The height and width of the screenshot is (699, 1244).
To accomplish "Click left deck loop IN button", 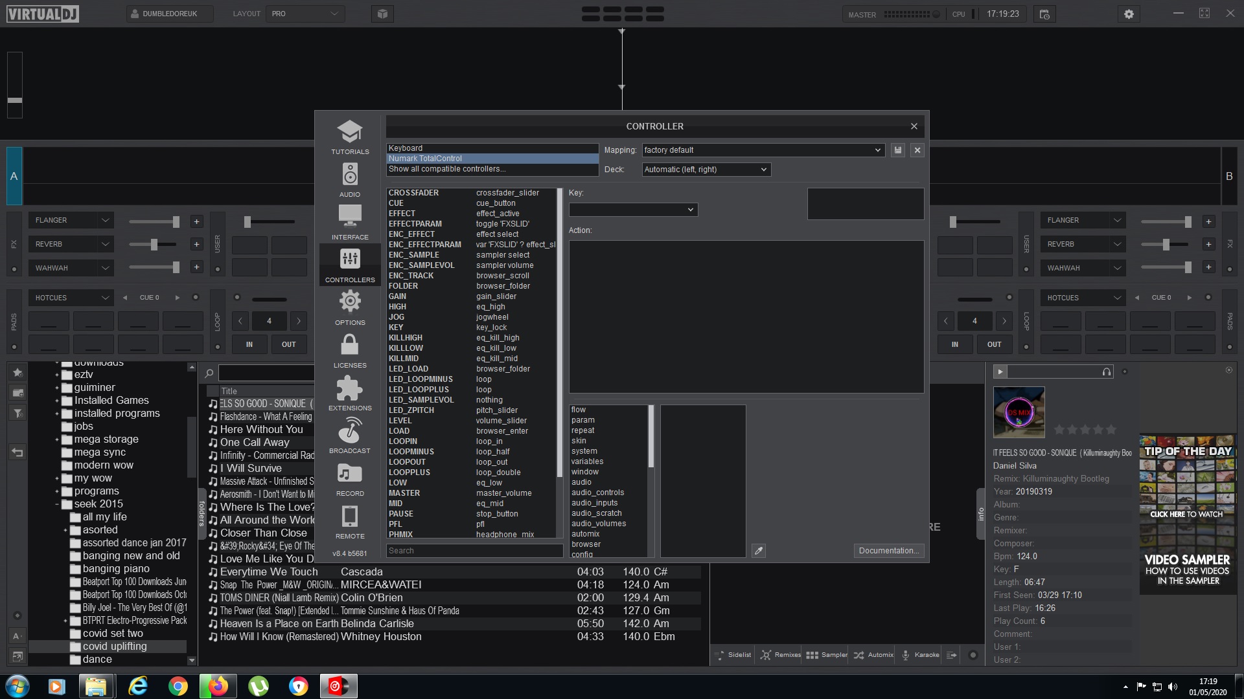I will tap(249, 344).
